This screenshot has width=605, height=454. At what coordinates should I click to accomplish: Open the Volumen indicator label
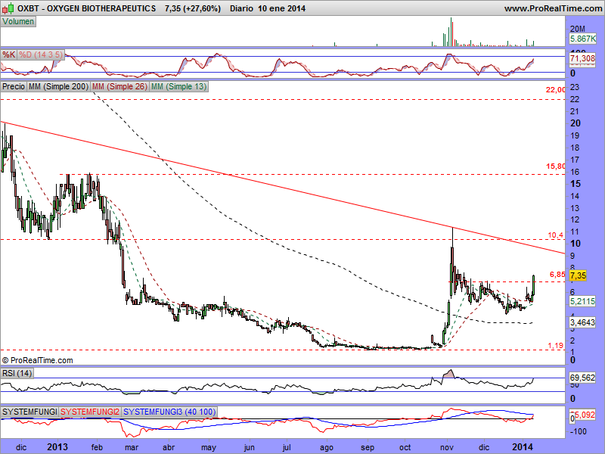click(x=18, y=21)
